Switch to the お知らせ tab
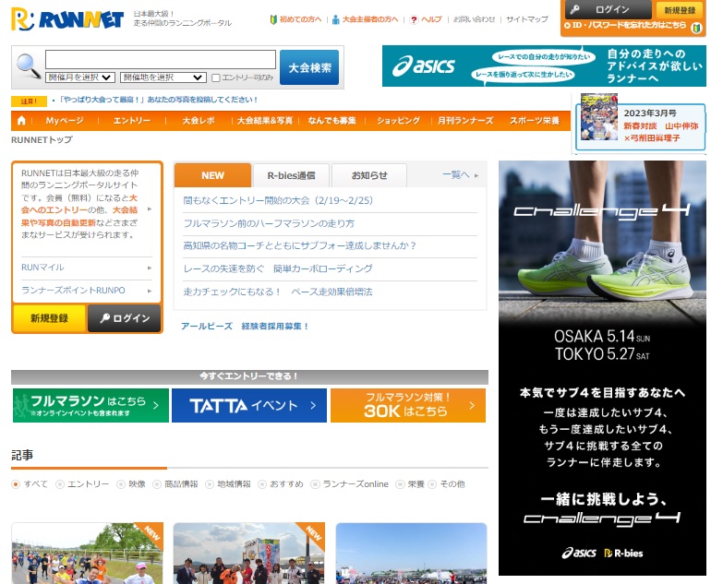Screen dimensions: 711x584 [369, 176]
